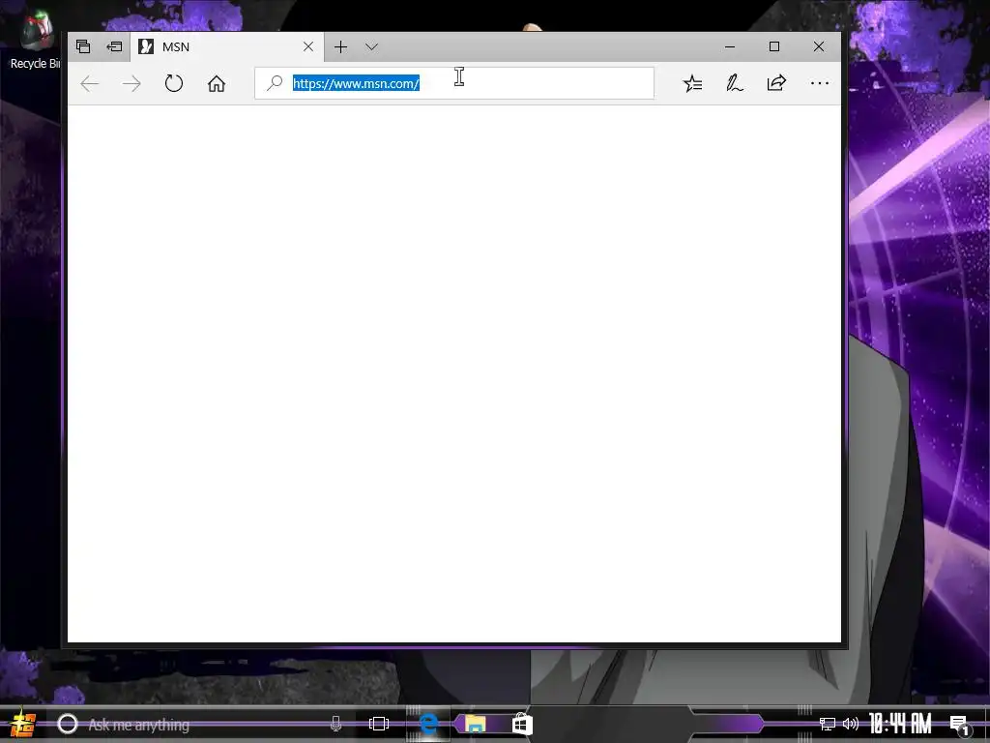Click the address bar URL field
Image resolution: width=990 pixels, height=743 pixels.
(454, 83)
